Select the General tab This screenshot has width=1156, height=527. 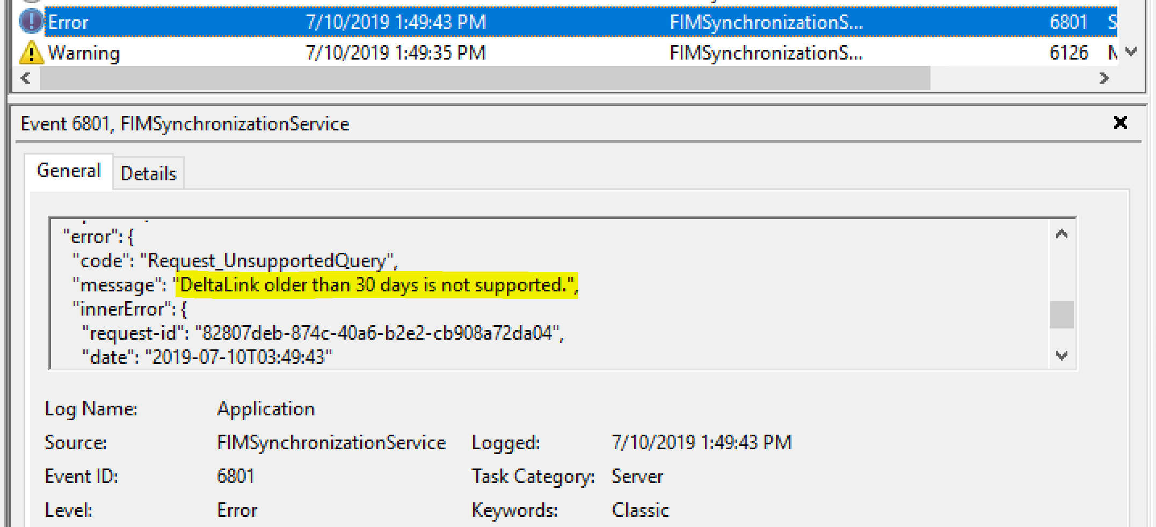[x=69, y=171]
